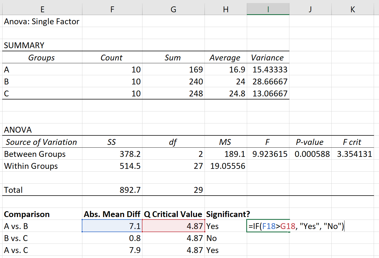Select the highlighted column header I

click(x=268, y=9)
